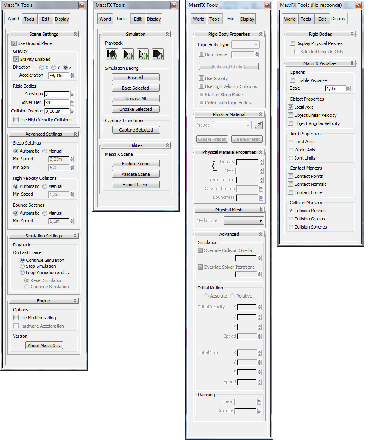Enable Use Multithreading checkbox
The height and width of the screenshot is (440, 370).
pyautogui.click(x=16, y=318)
